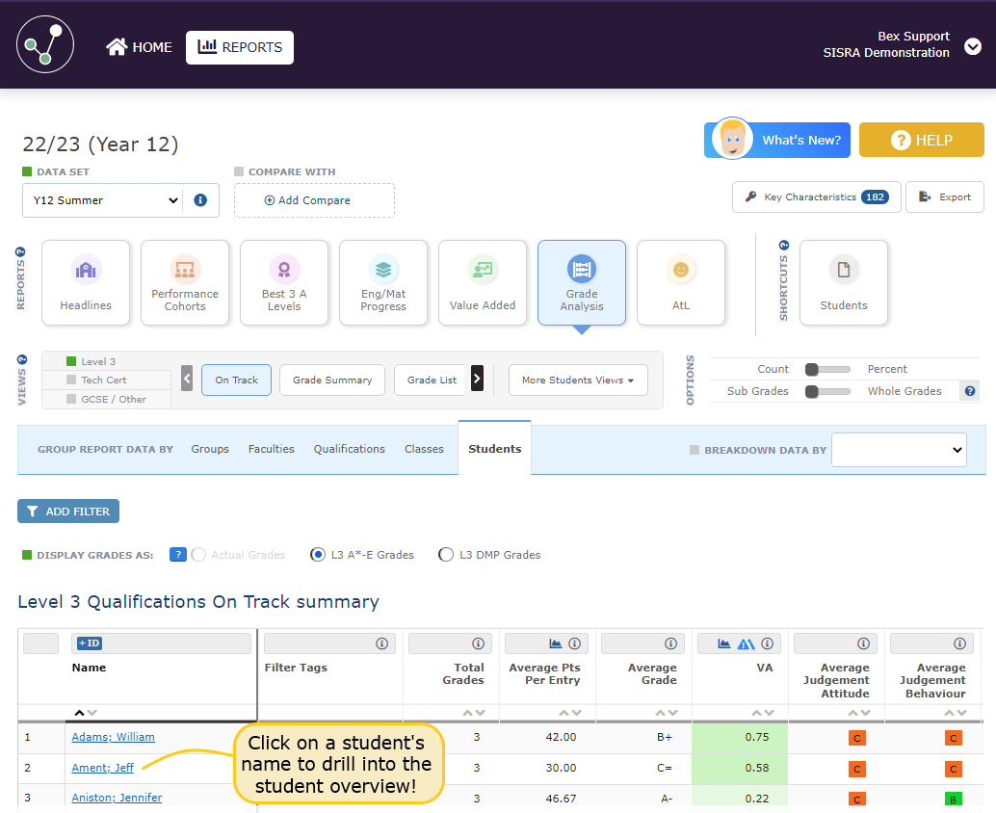
Task: Open student Adams; William link
Action: pyautogui.click(x=113, y=738)
